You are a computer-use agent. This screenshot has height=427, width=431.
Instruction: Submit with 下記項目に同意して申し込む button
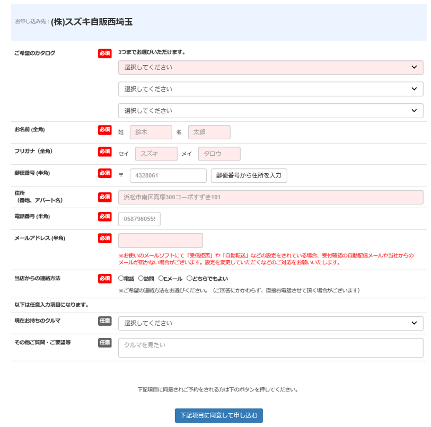[x=219, y=415]
